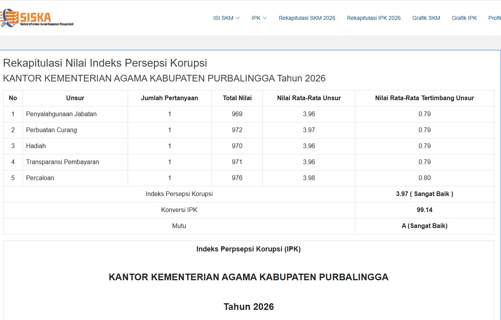Viewport: 501px width, 320px height.
Task: Select the Jumlah Pertanyaan column header
Action: coord(170,98)
